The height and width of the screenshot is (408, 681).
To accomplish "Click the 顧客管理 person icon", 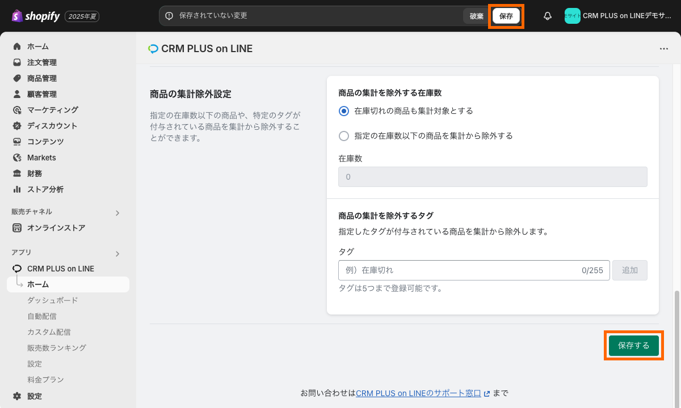I will (17, 94).
